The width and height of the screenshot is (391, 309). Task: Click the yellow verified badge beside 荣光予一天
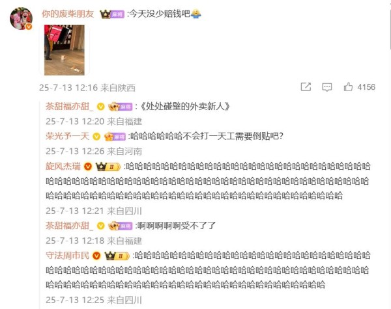(x=96, y=137)
